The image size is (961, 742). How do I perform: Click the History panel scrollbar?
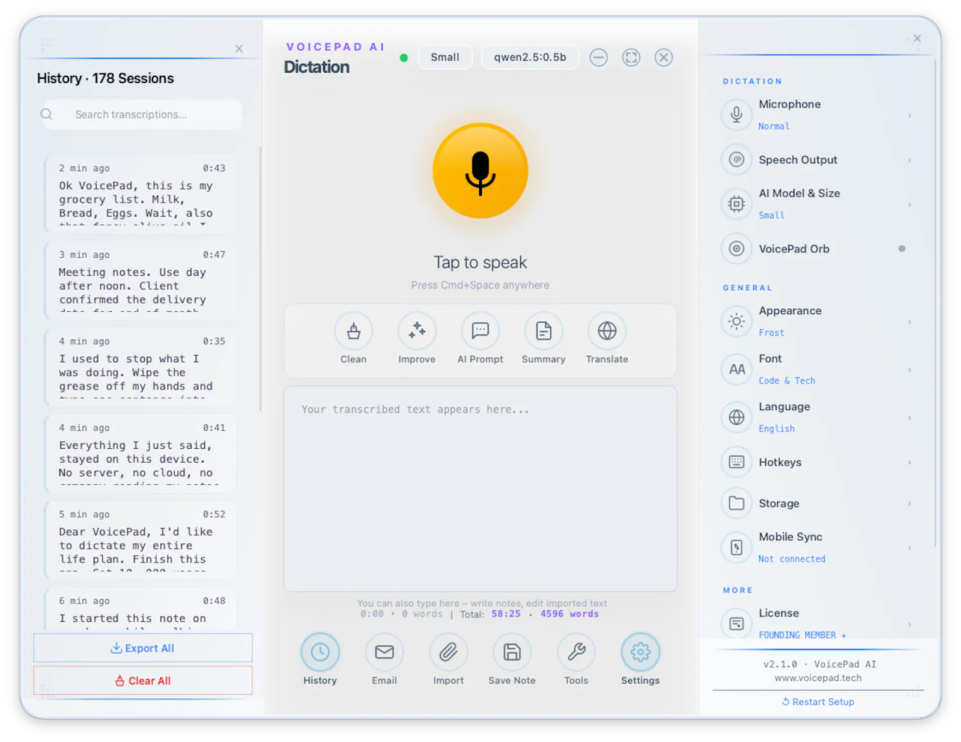tap(260, 279)
